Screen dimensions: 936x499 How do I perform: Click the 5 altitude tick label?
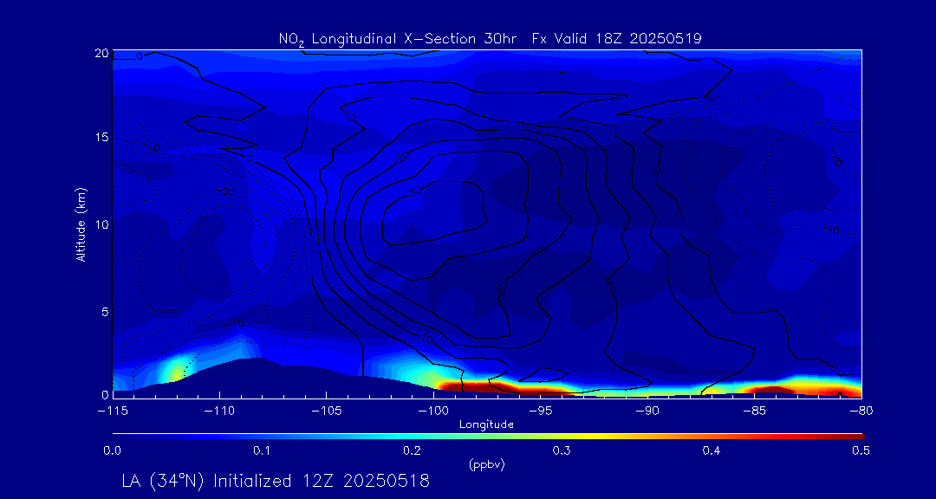tap(105, 312)
